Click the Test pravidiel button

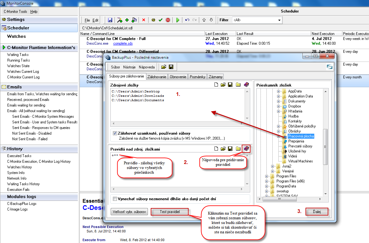pos(170,212)
